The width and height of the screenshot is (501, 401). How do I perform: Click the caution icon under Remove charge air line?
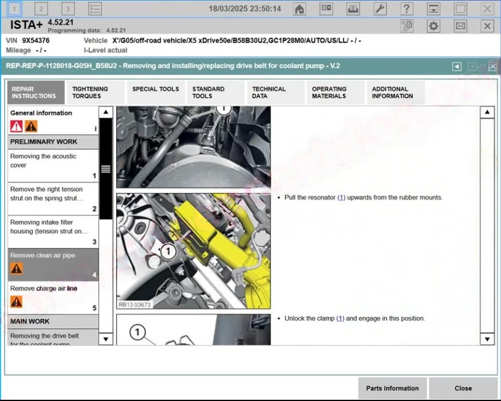tap(16, 302)
